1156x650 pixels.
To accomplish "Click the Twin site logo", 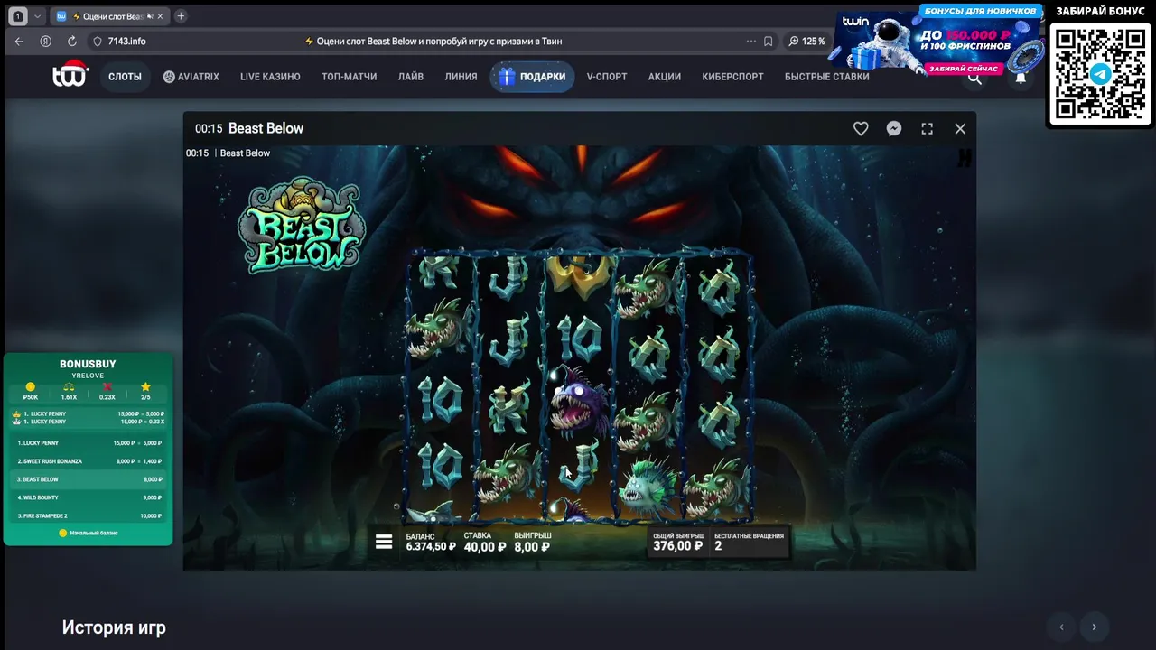I will click(x=70, y=75).
